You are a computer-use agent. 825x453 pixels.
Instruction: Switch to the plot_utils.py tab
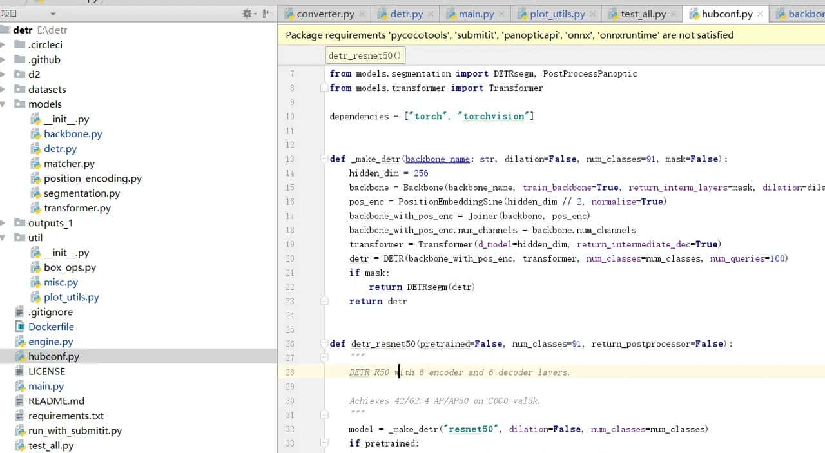pyautogui.click(x=557, y=14)
